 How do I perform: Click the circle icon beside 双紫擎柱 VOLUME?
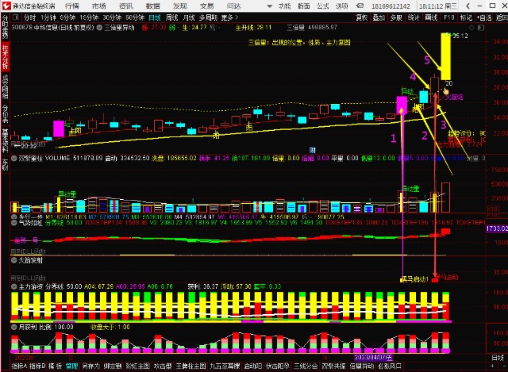tap(13, 158)
